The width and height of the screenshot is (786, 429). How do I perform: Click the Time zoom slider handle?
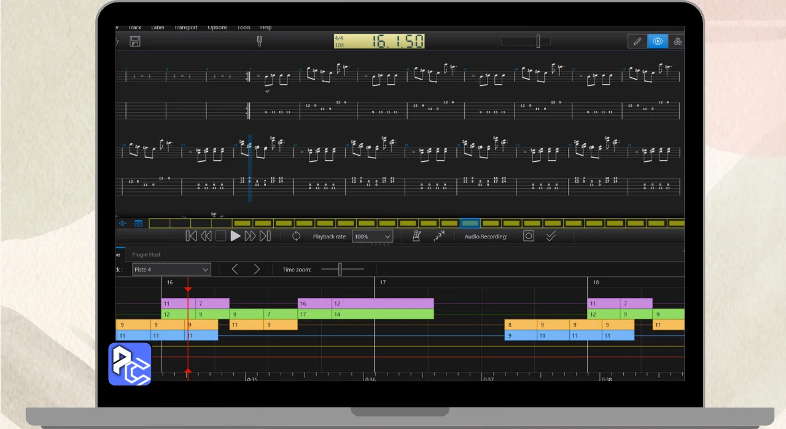(340, 269)
